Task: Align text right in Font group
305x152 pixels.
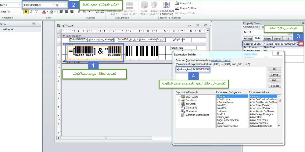Action: coord(72,12)
